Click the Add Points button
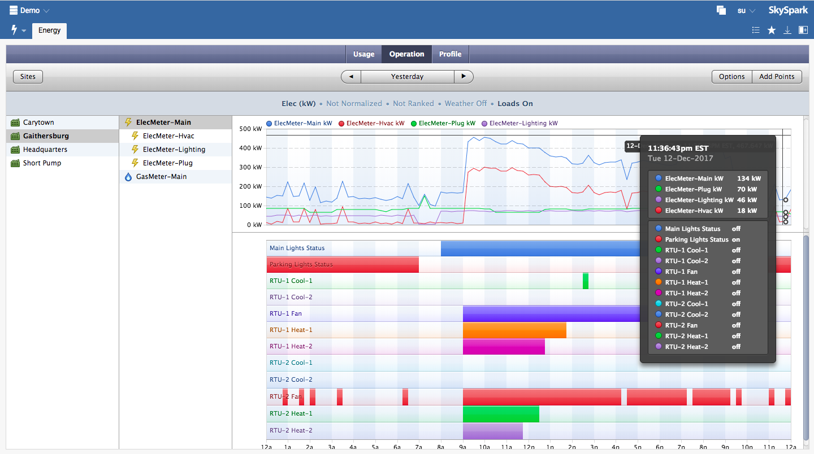The width and height of the screenshot is (814, 454). coord(777,77)
